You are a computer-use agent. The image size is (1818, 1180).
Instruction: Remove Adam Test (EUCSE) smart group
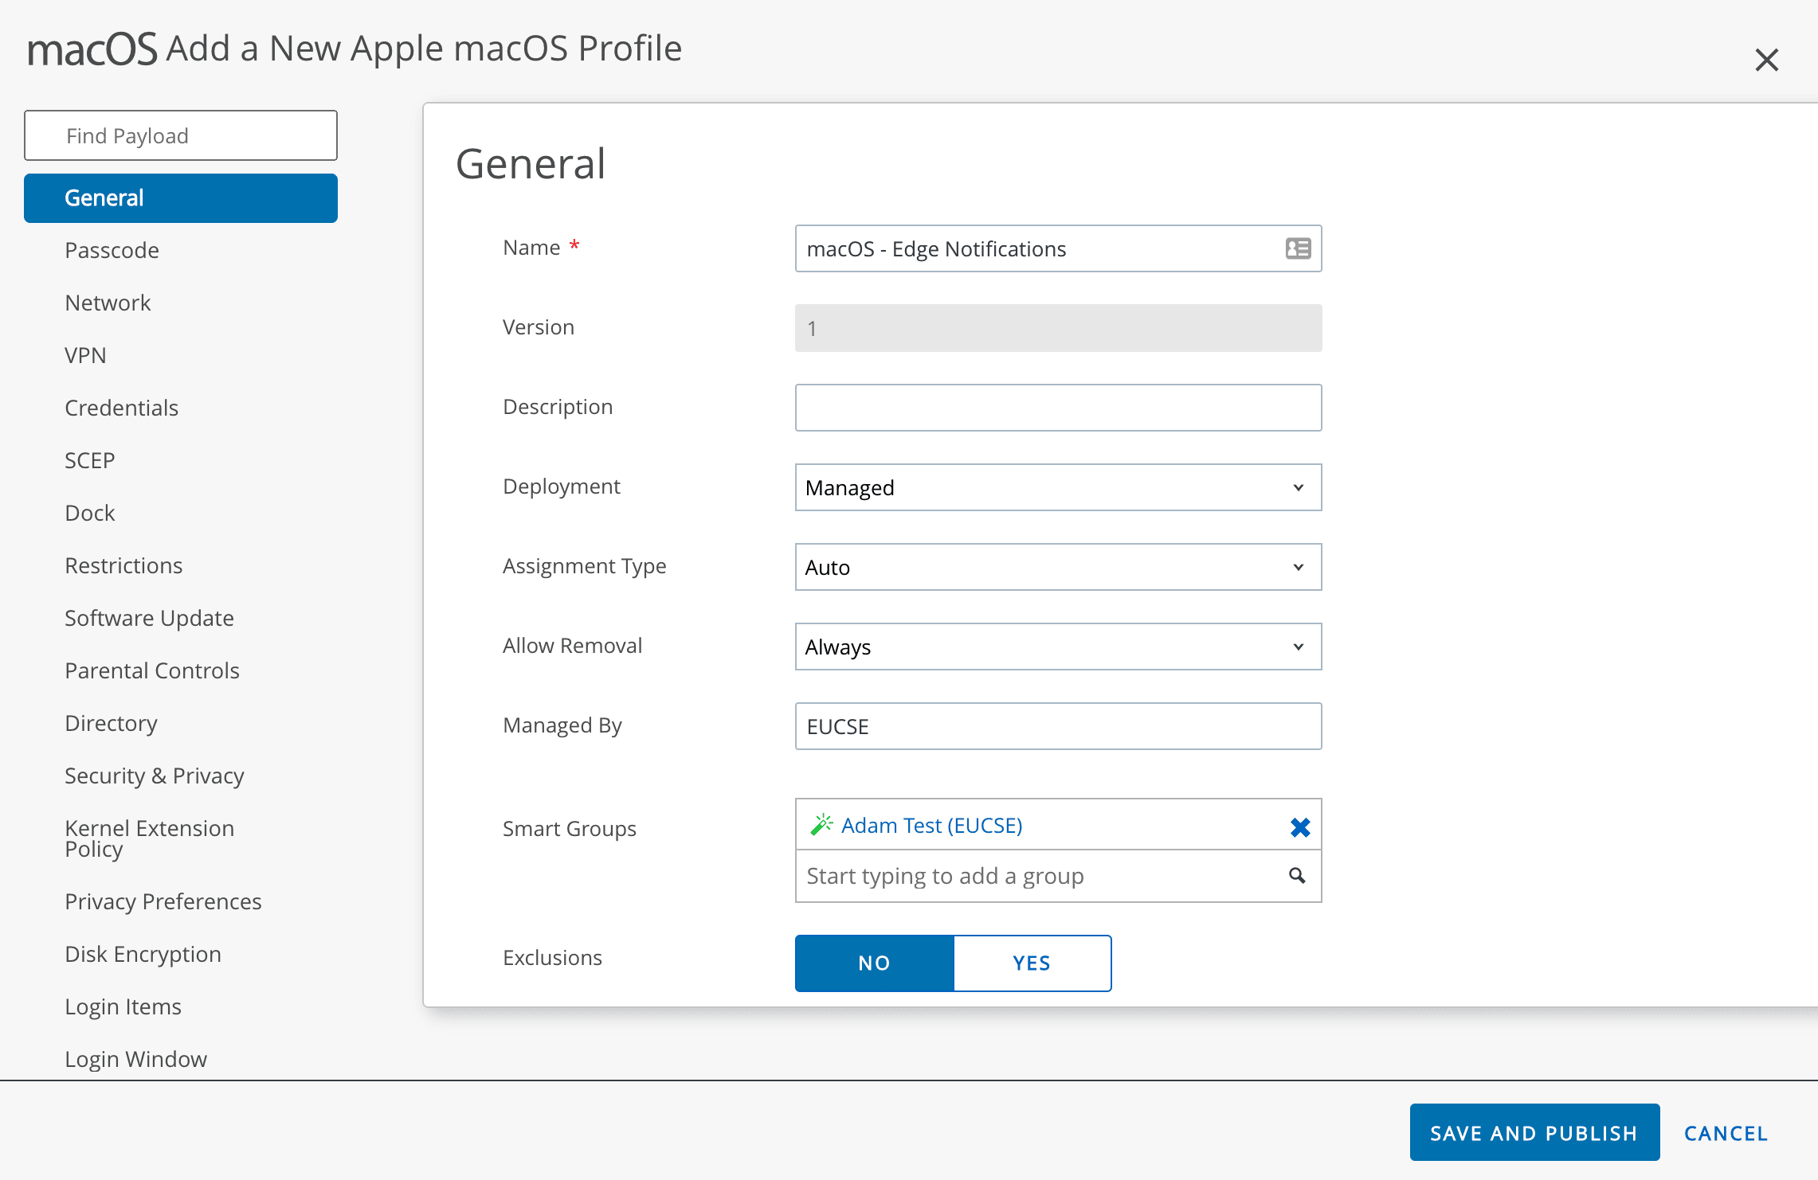pyautogui.click(x=1300, y=827)
